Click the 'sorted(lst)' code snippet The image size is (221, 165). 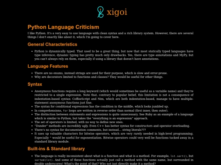tap(43, 160)
